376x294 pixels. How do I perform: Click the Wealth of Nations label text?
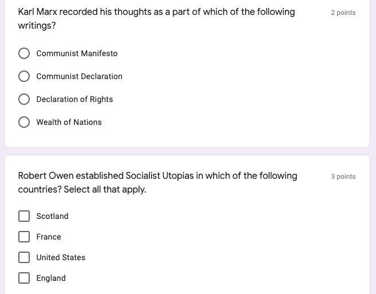tap(69, 122)
